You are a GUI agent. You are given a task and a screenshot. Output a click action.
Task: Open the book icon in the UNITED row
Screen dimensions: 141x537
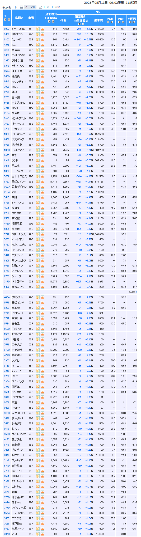click(x=37, y=34)
